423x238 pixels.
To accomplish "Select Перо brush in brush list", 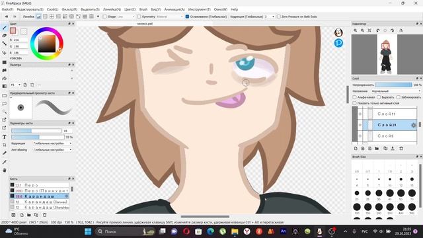I will click(40, 185).
